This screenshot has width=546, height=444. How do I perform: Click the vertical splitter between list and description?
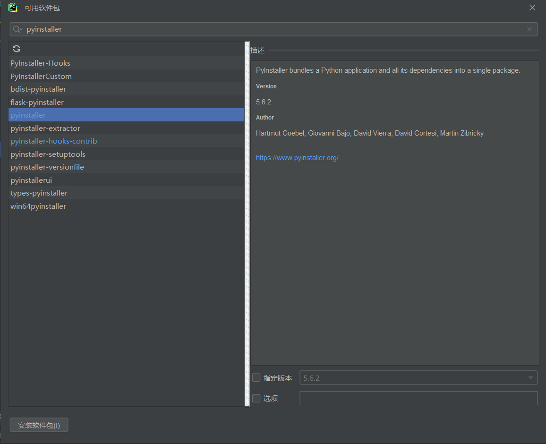247,224
